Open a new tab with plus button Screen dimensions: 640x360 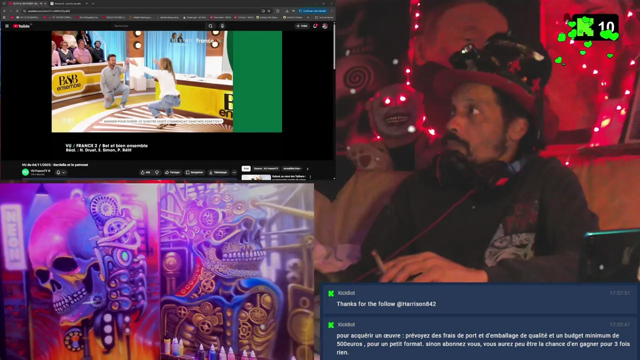point(93,3)
